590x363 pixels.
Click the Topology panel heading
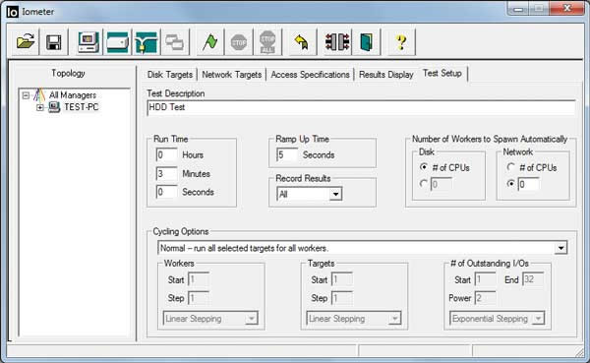pyautogui.click(x=68, y=73)
